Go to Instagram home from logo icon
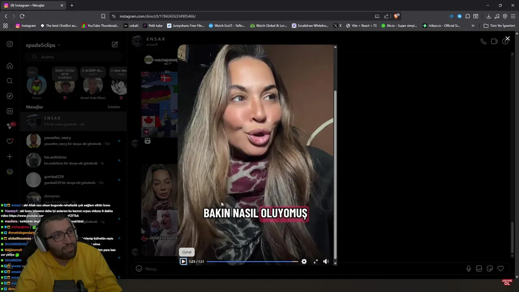This screenshot has width=519, height=292. [10, 44]
